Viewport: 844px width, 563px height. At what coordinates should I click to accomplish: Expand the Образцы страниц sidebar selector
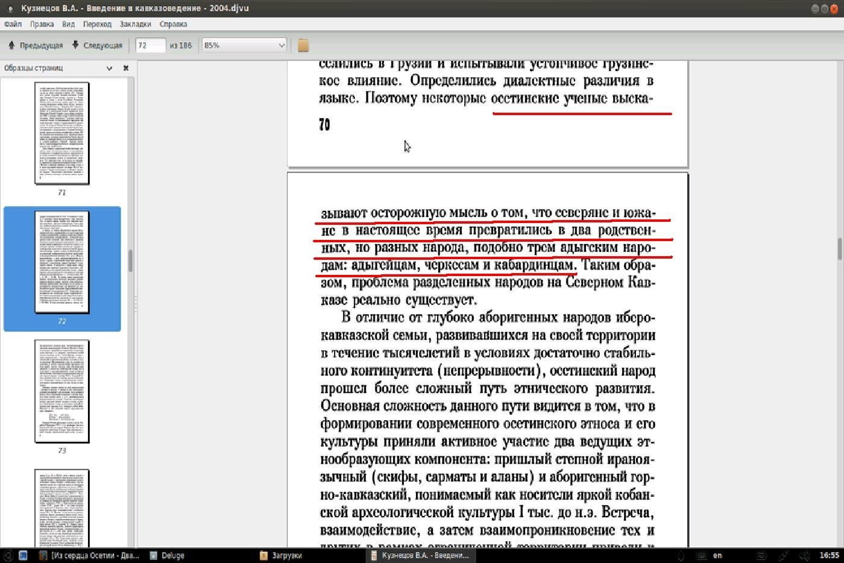pos(109,68)
